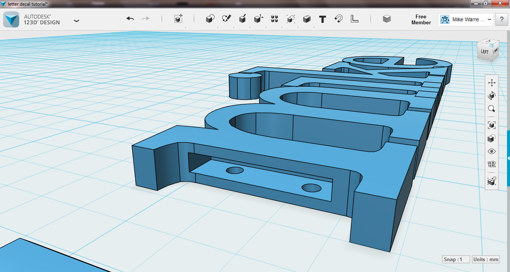510x272 pixels.
Task: Select the Pan navigation tool
Action: click(x=491, y=83)
